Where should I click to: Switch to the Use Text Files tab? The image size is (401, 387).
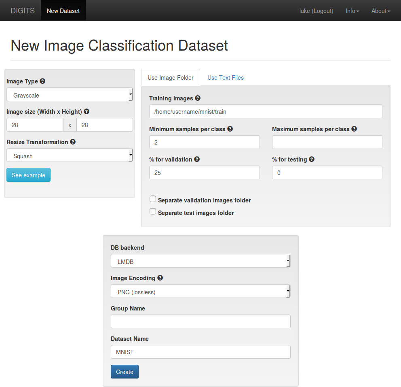click(225, 77)
